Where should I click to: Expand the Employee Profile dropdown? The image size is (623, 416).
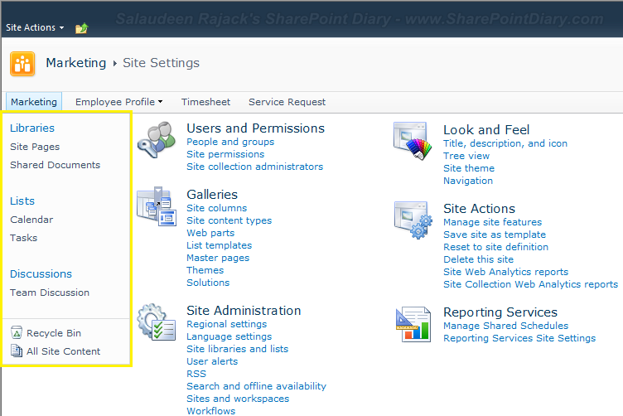pos(118,102)
